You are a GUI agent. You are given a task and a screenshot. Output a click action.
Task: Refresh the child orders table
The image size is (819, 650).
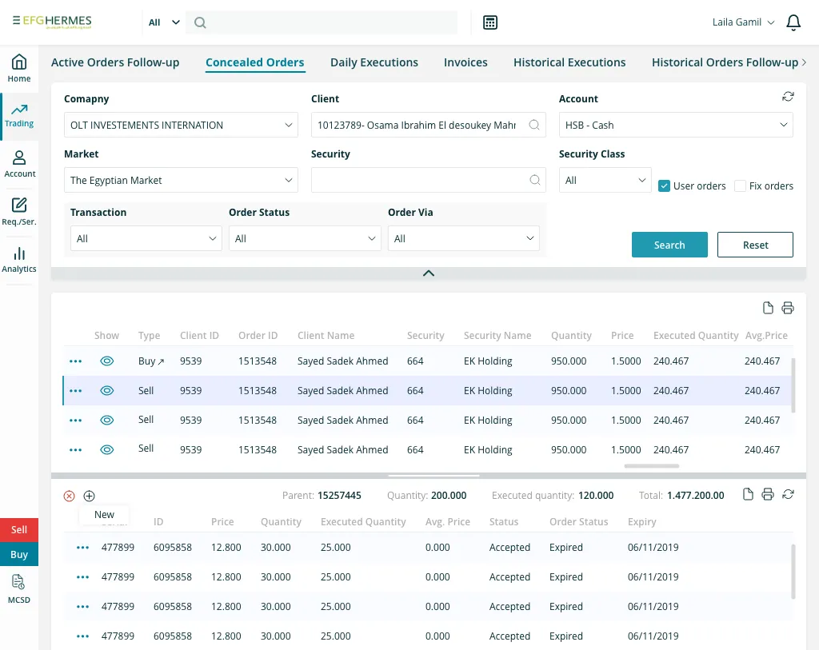point(788,495)
